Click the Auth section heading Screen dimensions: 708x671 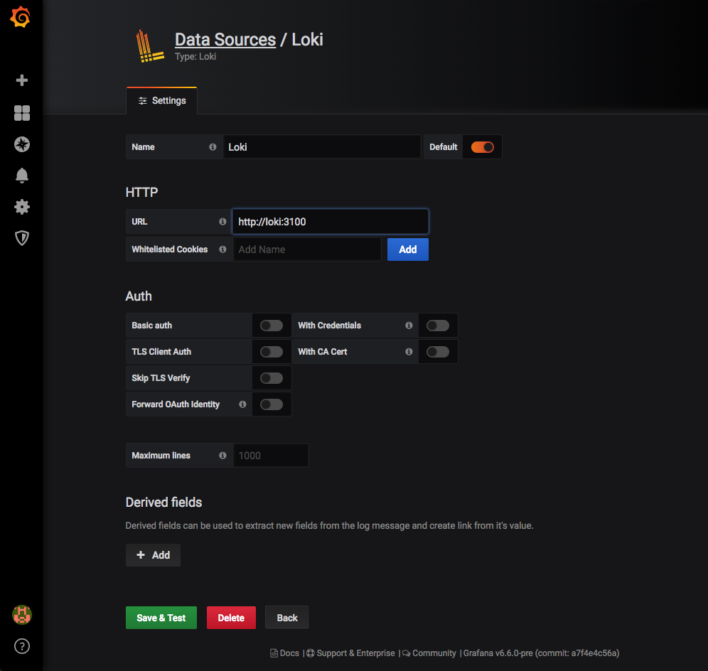pos(139,296)
